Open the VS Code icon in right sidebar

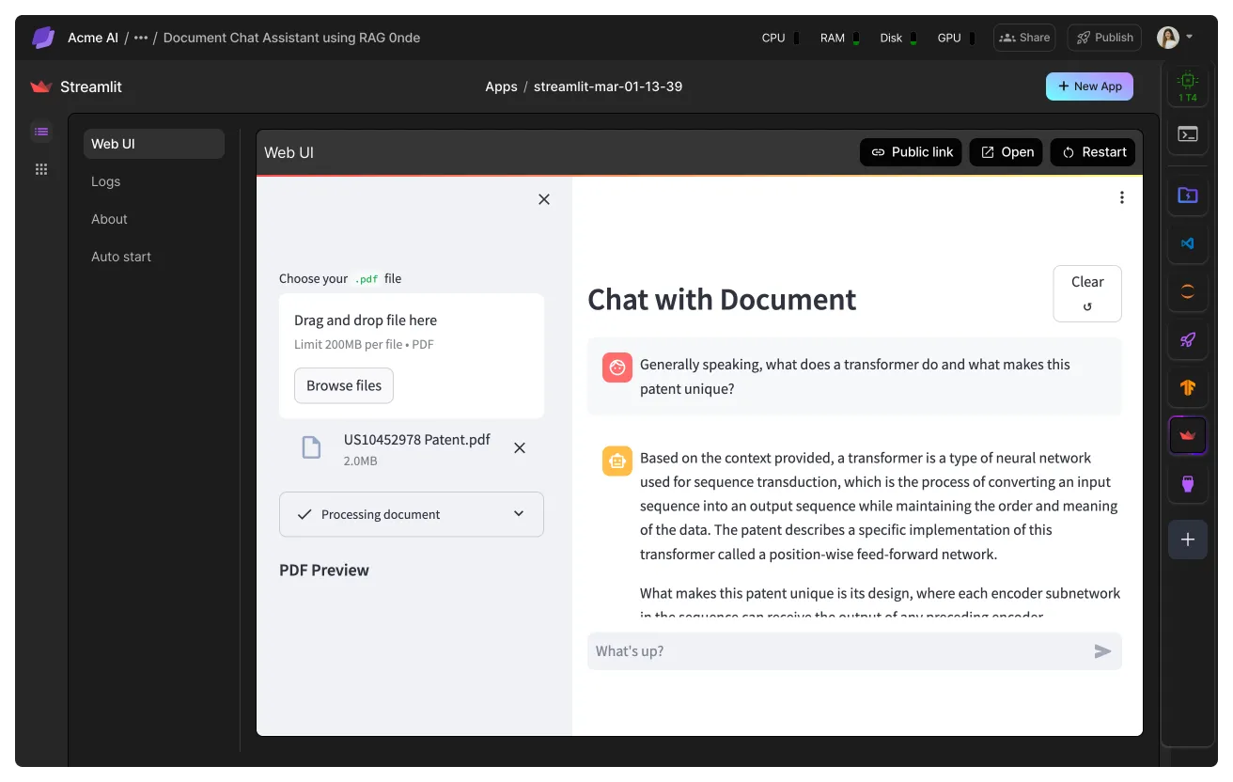coord(1188,243)
